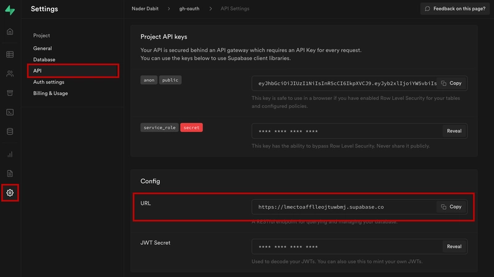Image resolution: width=494 pixels, height=277 pixels.
Task: Open the Table editor icon
Action: click(x=10, y=54)
